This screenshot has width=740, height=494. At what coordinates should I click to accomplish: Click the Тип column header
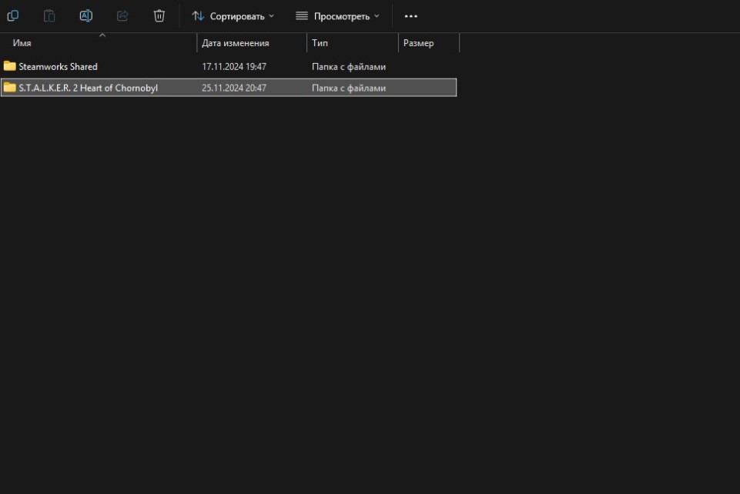[x=320, y=43]
